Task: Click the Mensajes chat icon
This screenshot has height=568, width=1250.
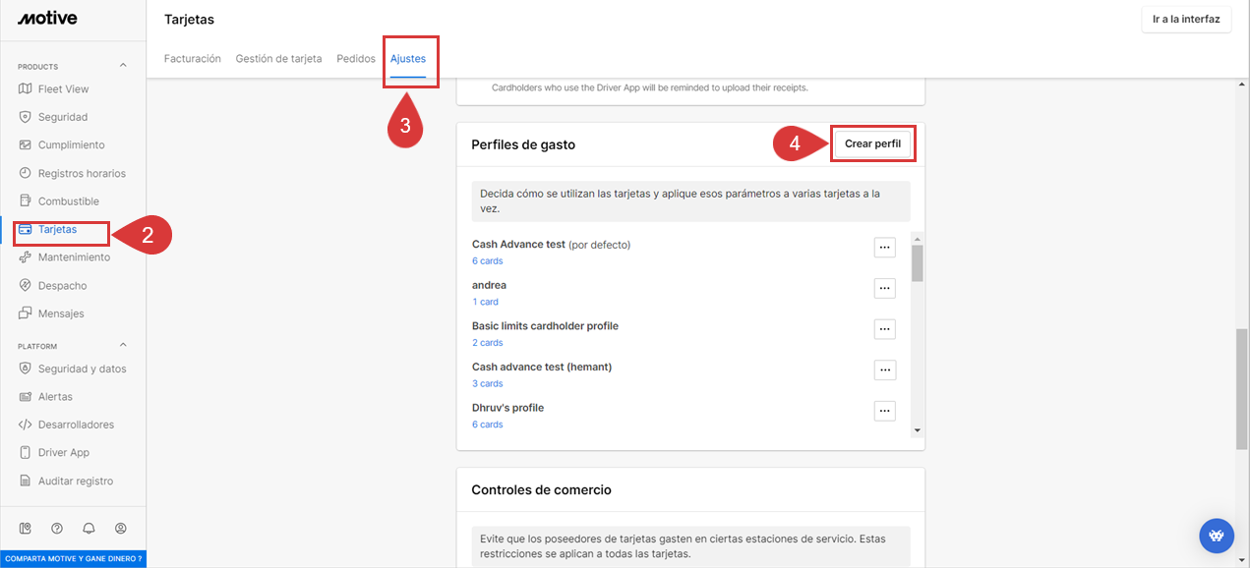Action: click(x=26, y=313)
